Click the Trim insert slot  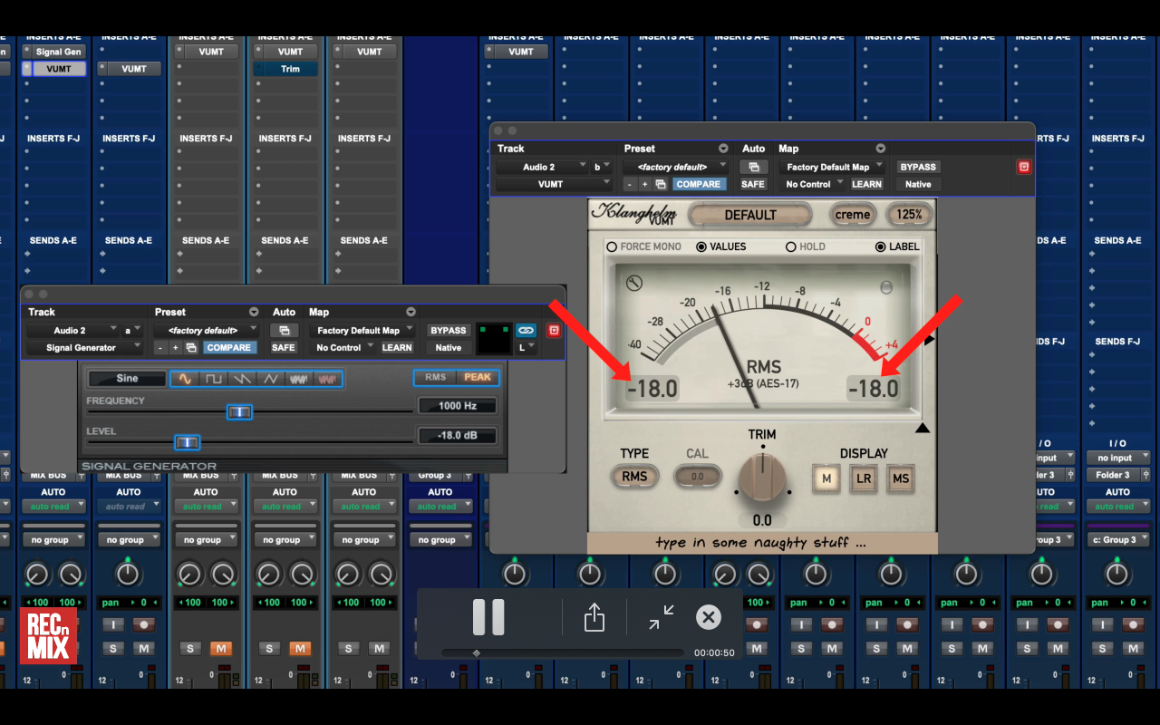(290, 69)
